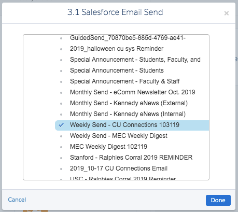This screenshot has width=238, height=212.
Task: Choose Monthly Send - eComm Newsletter Oct. 2019
Action: (133, 92)
